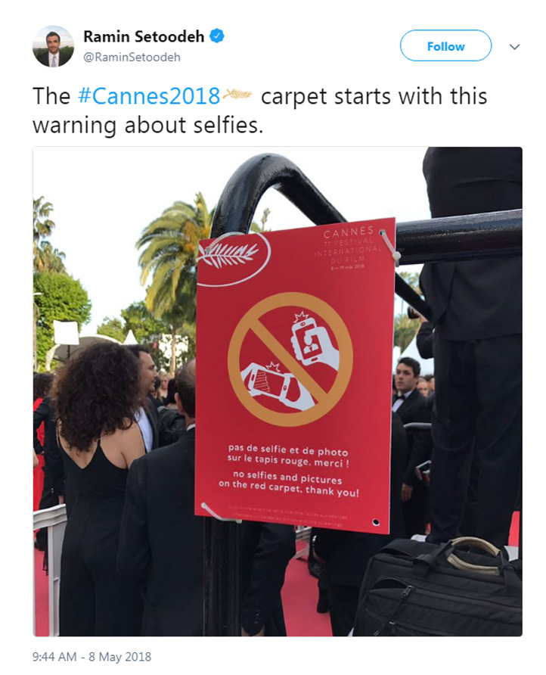The image size is (546, 675).
Task: Click the Ramin Setoodeh display name
Action: [144, 36]
